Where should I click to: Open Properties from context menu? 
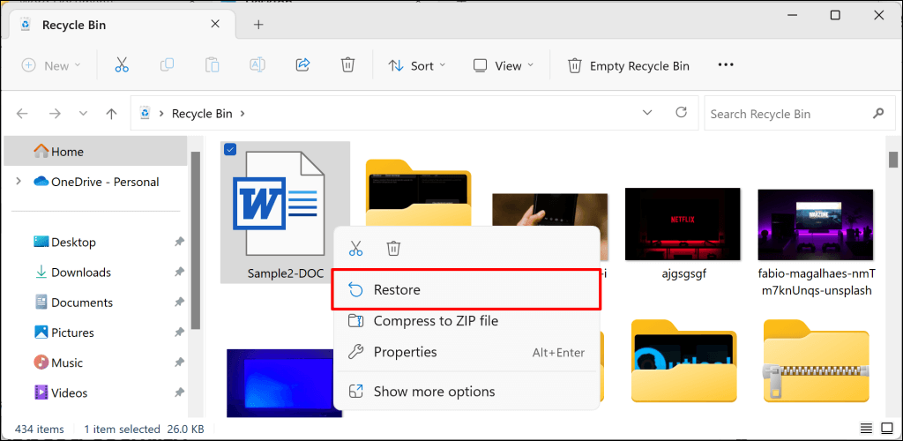[466, 352]
